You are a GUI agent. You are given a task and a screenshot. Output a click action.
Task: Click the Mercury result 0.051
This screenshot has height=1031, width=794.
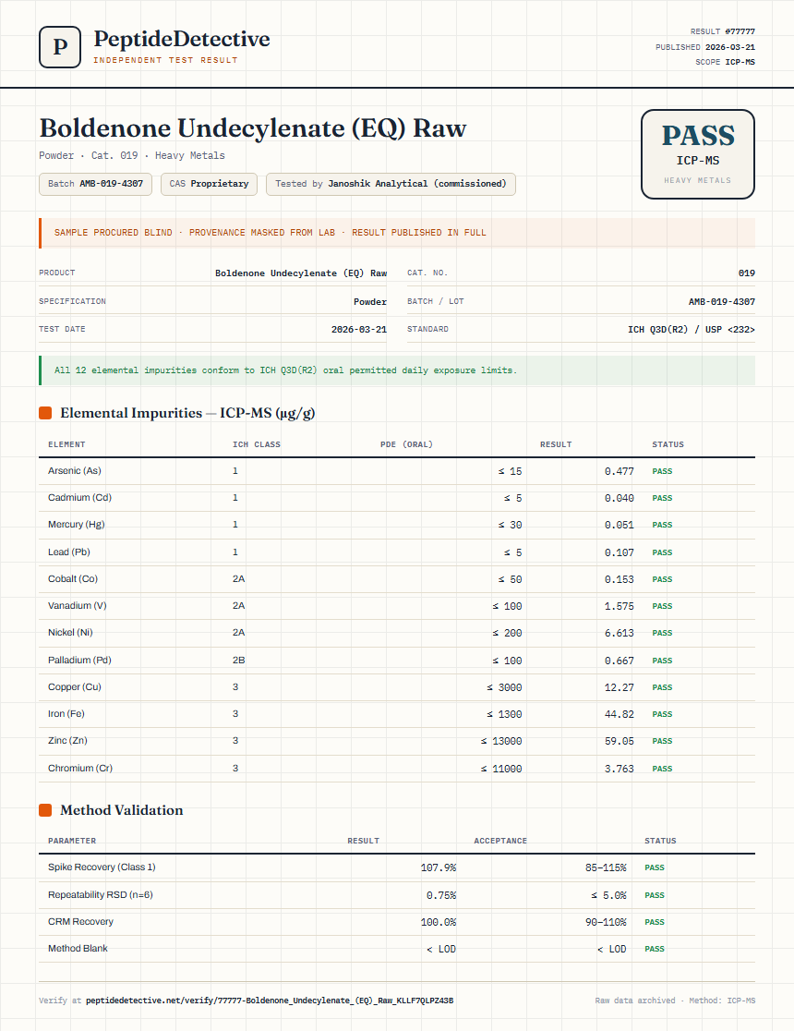point(620,526)
